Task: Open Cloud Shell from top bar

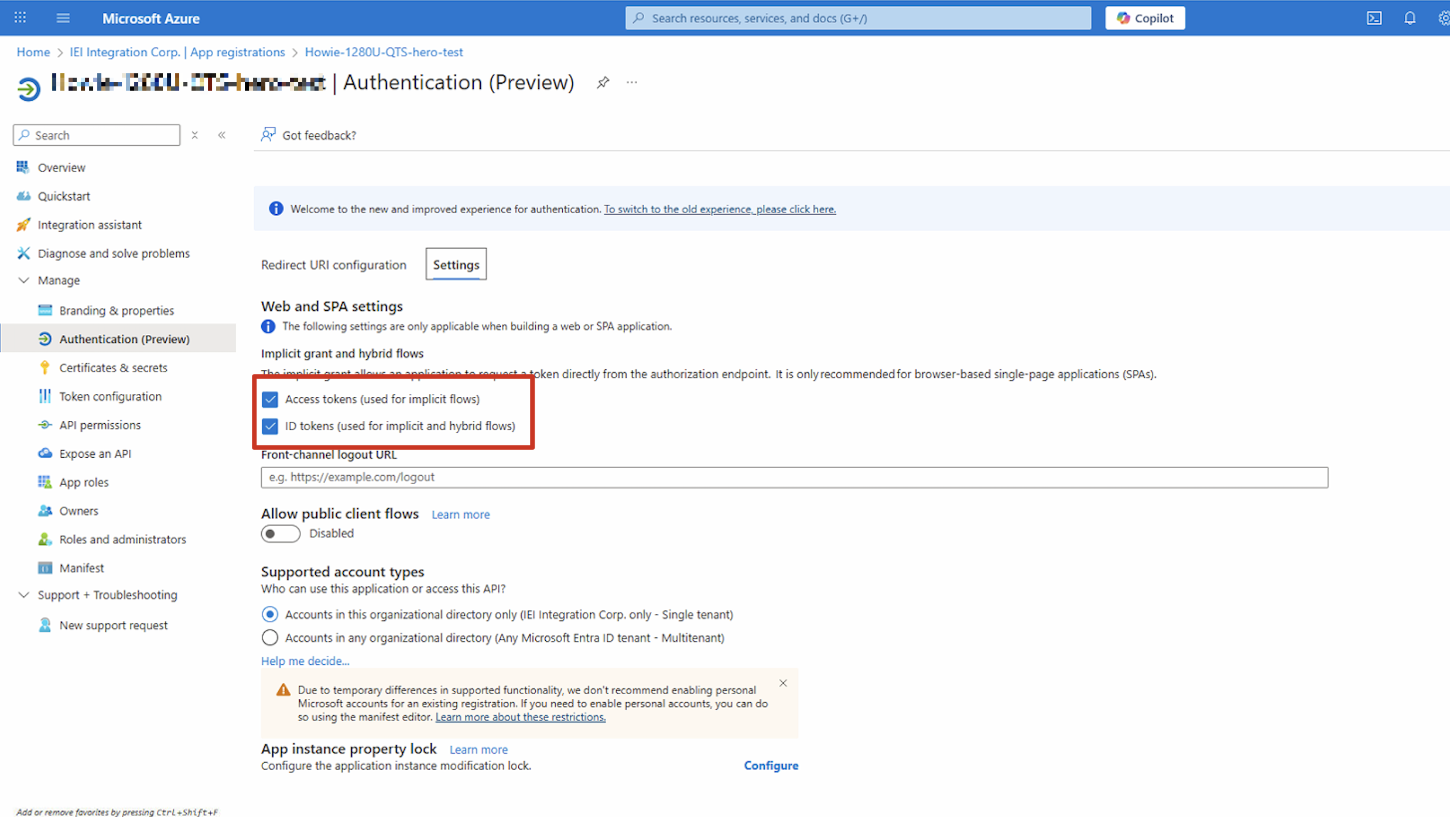Action: [1374, 18]
